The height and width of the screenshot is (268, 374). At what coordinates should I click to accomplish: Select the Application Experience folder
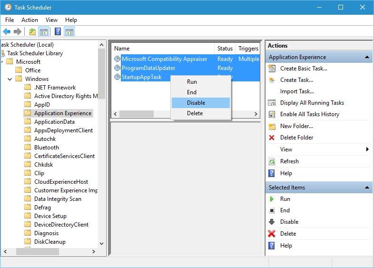click(x=63, y=113)
